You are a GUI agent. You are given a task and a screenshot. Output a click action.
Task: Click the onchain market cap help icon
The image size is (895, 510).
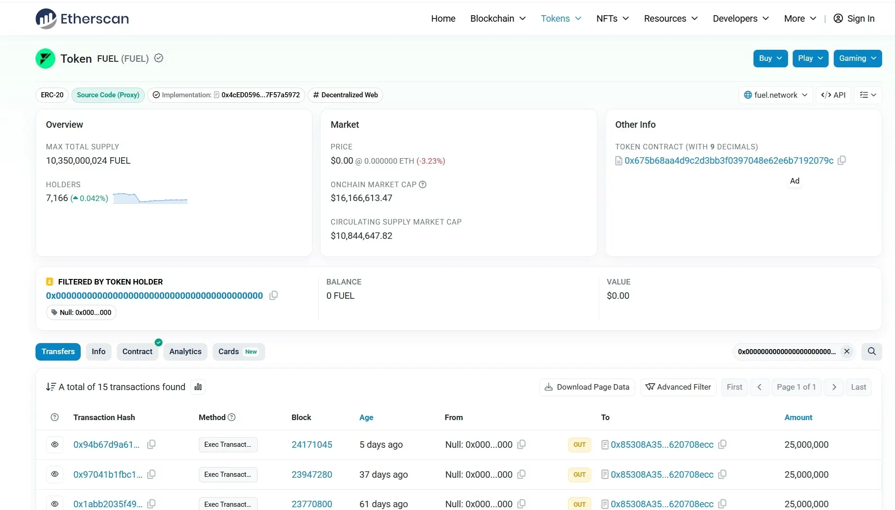[x=422, y=184]
